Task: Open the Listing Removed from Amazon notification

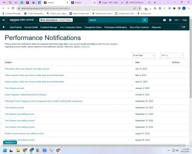Action: click(26, 95)
